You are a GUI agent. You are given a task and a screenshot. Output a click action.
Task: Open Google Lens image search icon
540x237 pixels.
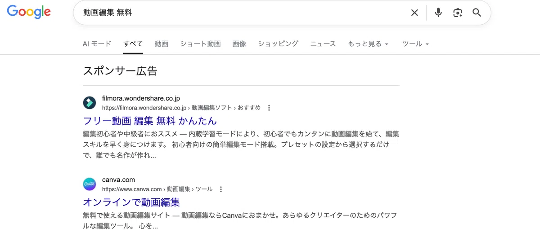point(458,13)
